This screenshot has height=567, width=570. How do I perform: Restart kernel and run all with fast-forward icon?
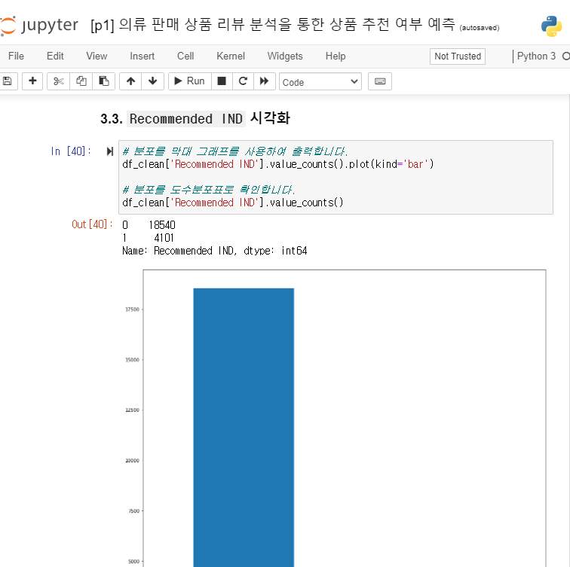click(x=265, y=81)
